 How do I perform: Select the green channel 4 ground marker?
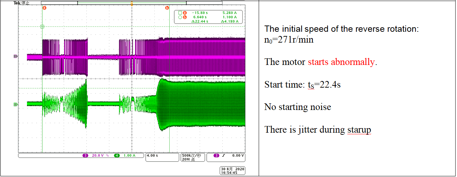coord(15,104)
